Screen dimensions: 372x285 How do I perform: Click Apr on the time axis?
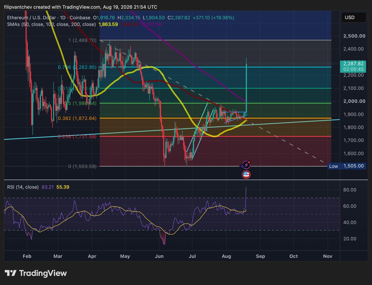pos(92,256)
